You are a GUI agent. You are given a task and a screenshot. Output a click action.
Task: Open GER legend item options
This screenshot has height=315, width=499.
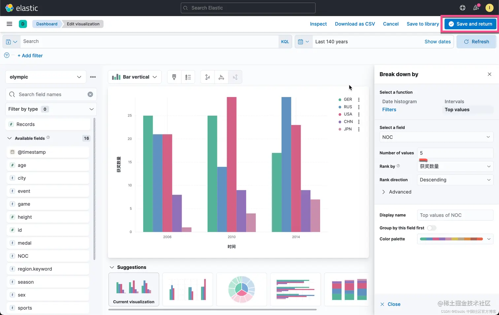(x=359, y=99)
